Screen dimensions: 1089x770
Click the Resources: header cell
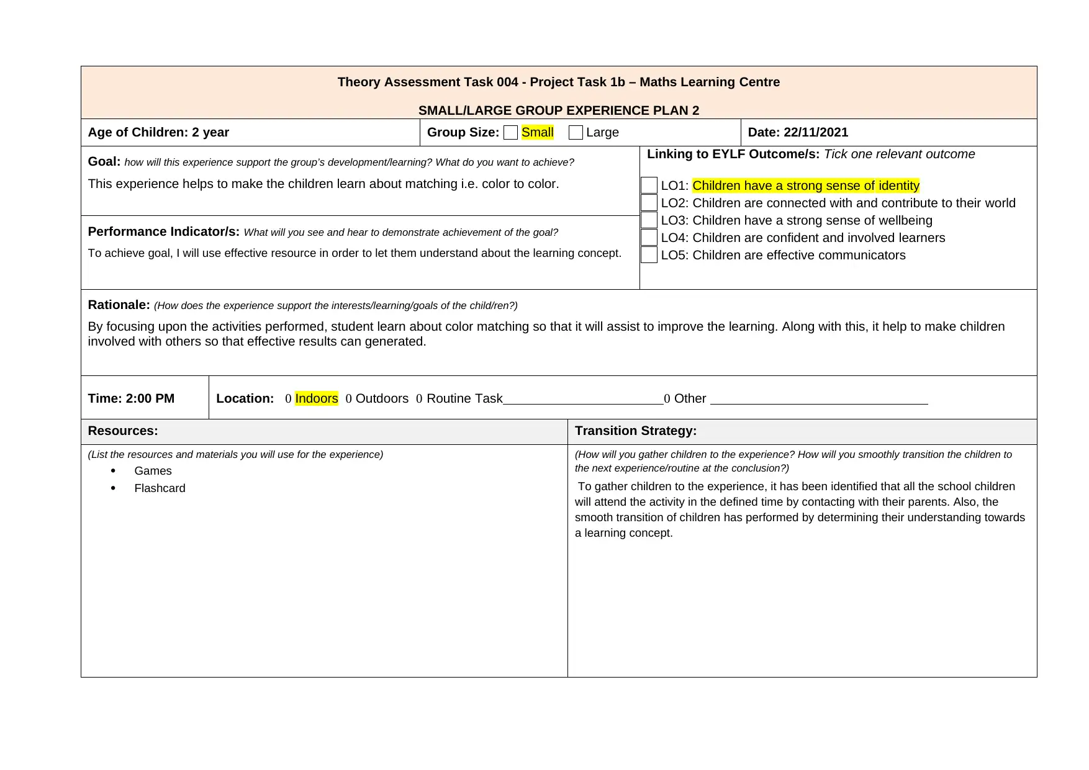pyautogui.click(x=324, y=431)
